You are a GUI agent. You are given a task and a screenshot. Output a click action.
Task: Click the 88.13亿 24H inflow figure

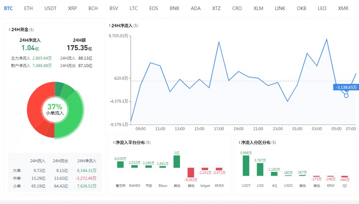85,59
